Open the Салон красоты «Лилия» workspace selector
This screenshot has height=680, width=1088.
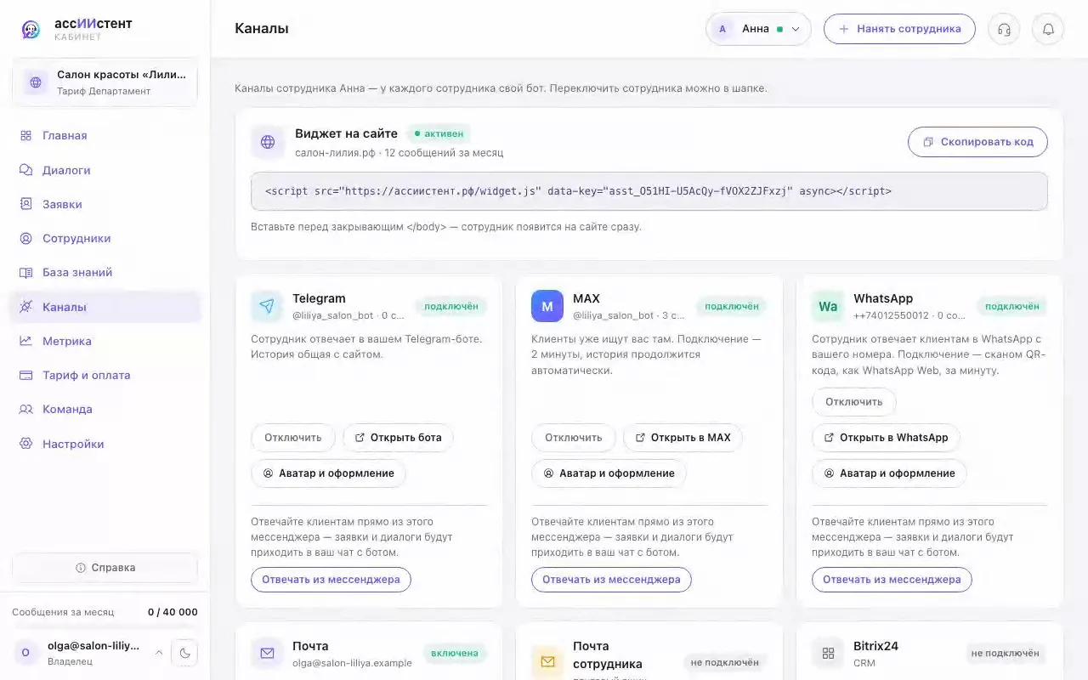(x=105, y=82)
